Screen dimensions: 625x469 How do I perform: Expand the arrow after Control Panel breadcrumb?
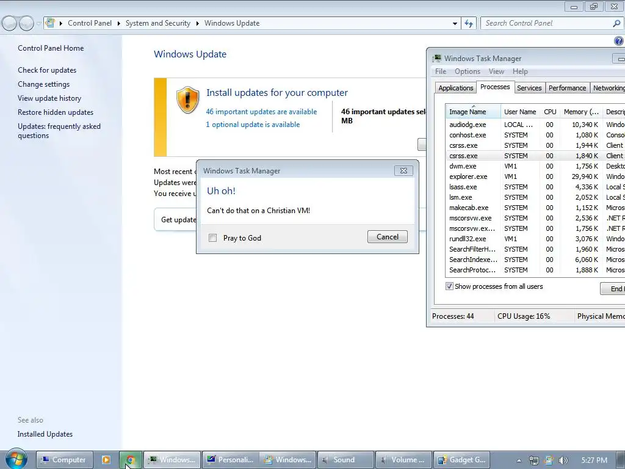[119, 24]
